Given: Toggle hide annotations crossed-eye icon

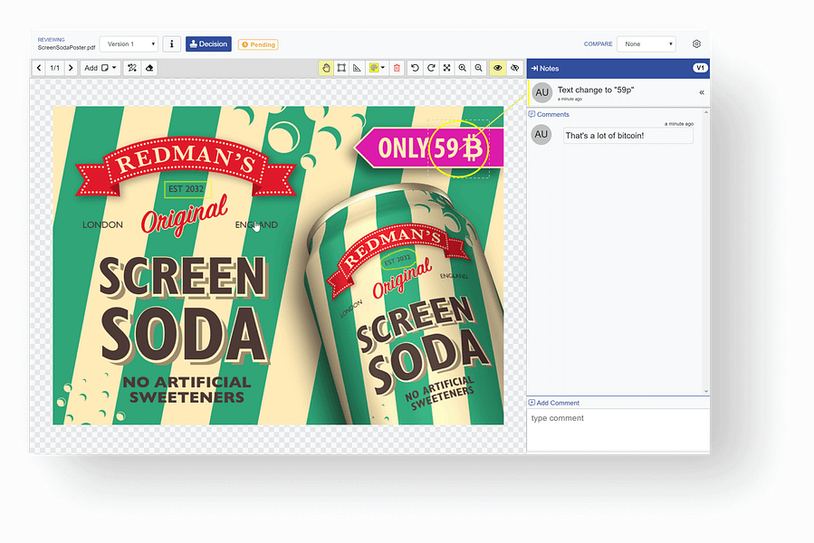Looking at the screenshot, I should (x=514, y=68).
